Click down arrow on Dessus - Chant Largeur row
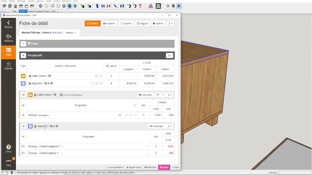312x175 pixels. (147, 153)
